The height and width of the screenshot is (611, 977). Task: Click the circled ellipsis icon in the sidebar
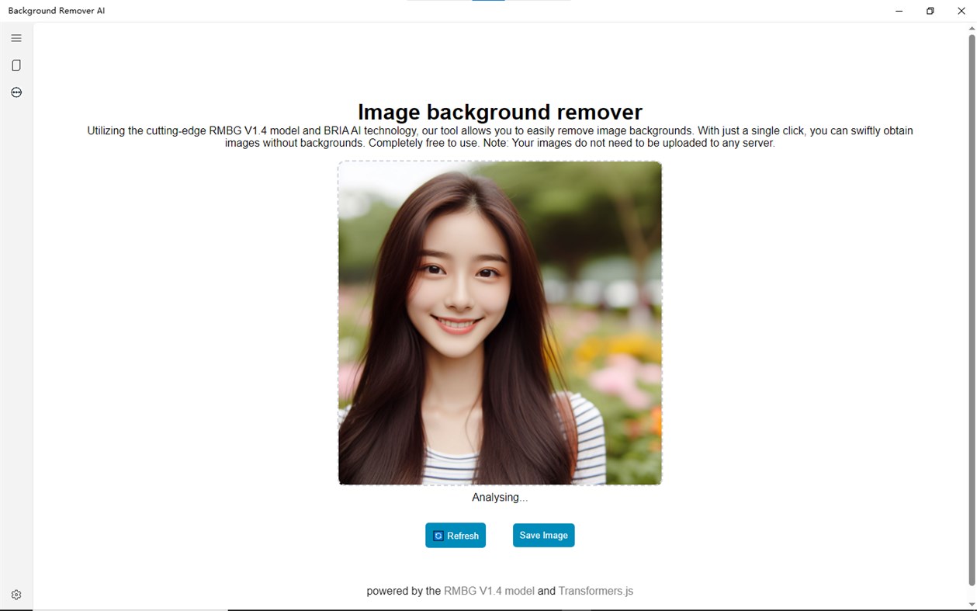coord(16,92)
